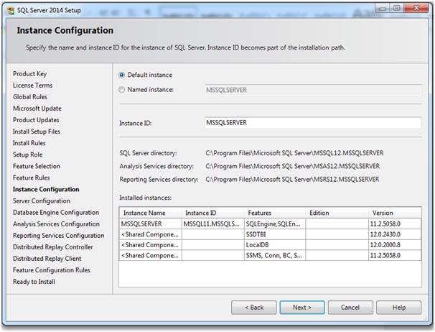Viewport: 435px width, 332px height.
Task: Click the MSSQL11.MSSQLS... instance ID cell
Action: click(213, 224)
